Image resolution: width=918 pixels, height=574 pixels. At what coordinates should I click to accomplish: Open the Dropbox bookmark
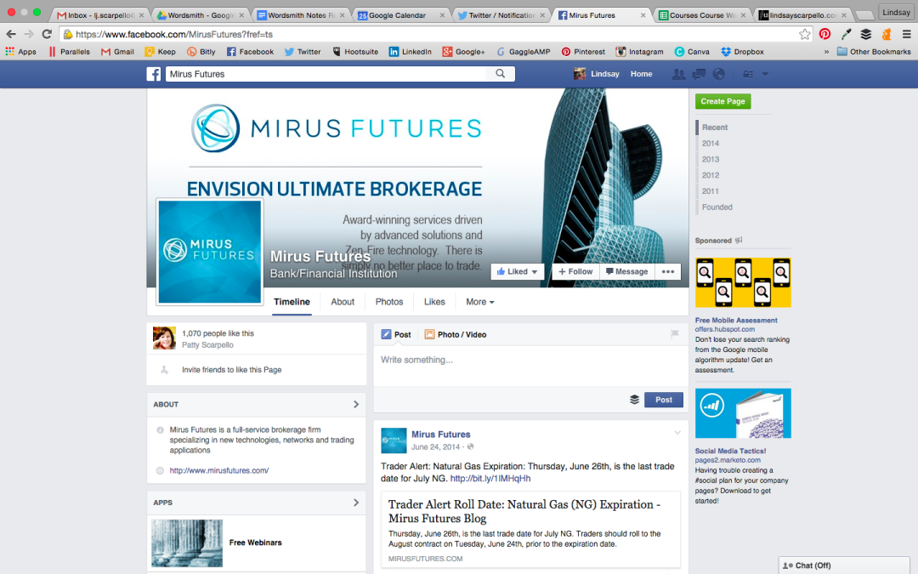point(742,52)
